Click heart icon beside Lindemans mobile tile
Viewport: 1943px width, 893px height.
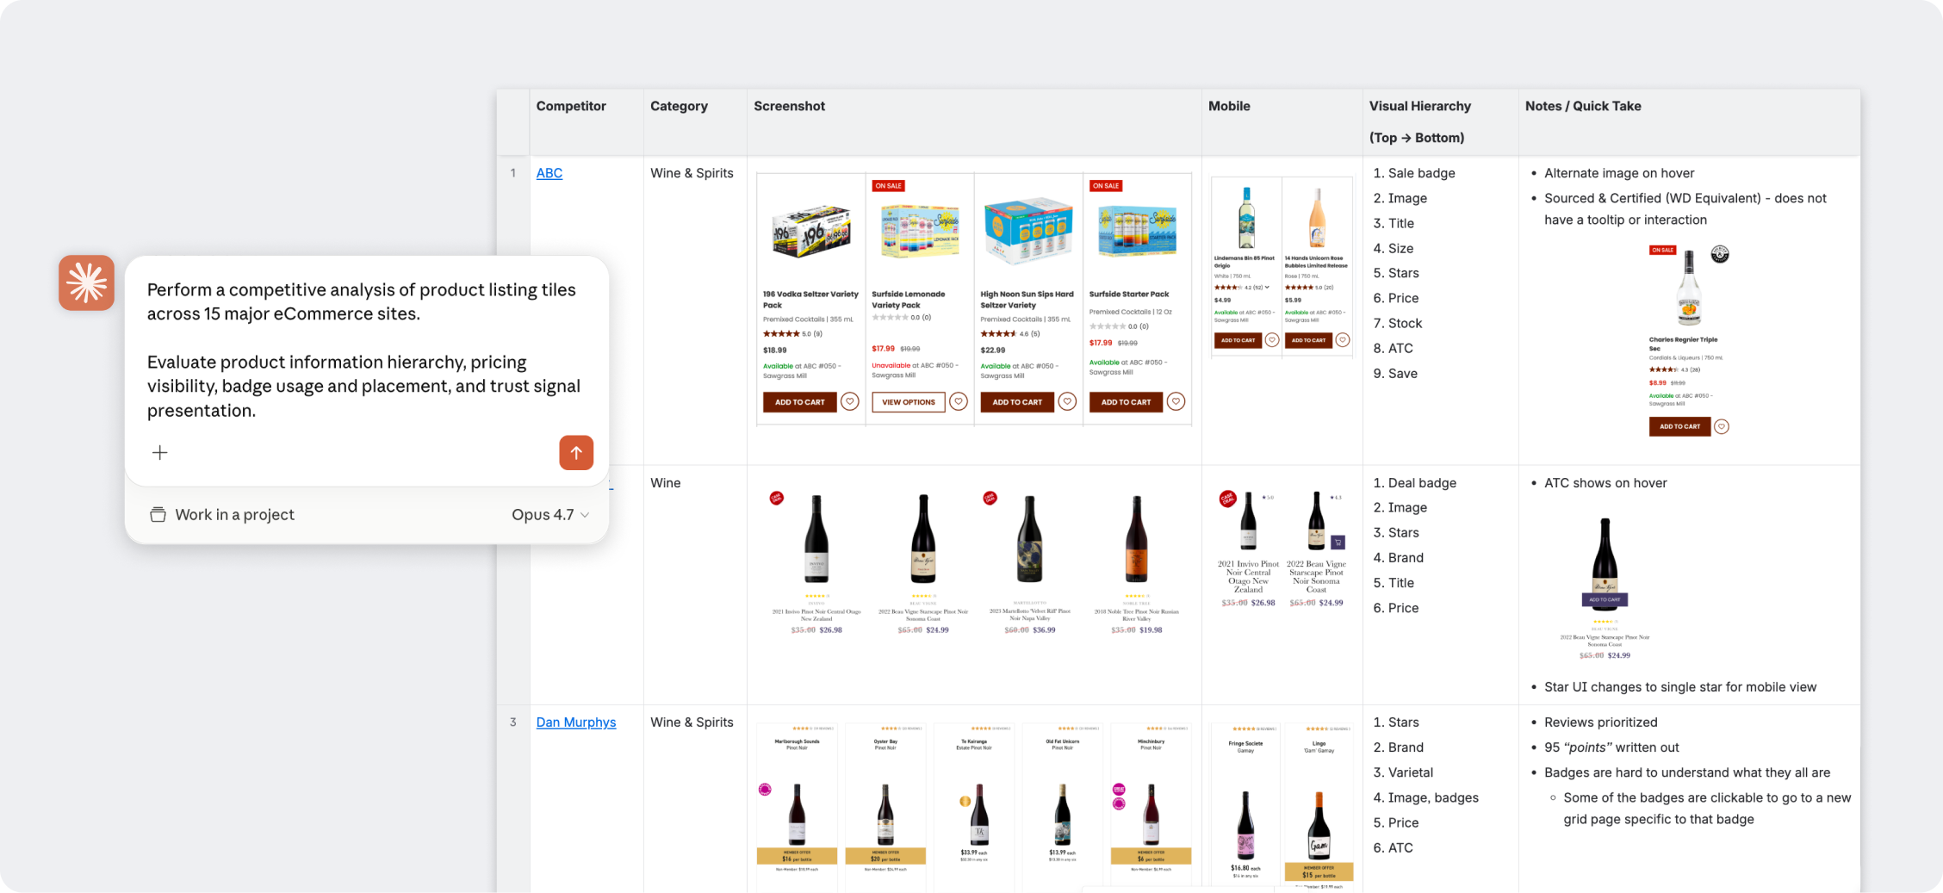(1272, 340)
